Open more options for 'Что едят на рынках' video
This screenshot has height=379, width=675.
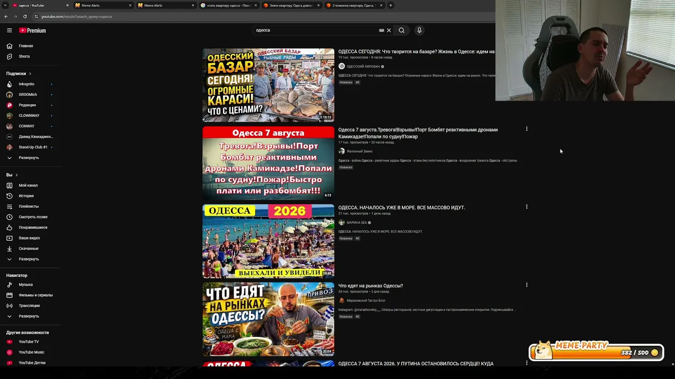click(x=526, y=285)
